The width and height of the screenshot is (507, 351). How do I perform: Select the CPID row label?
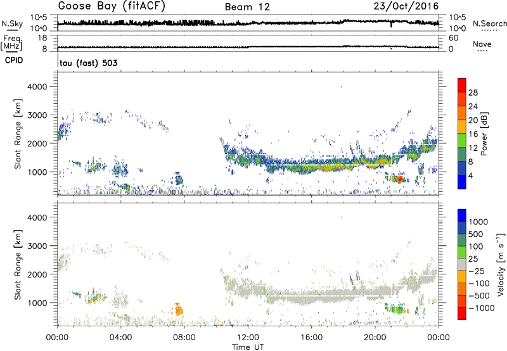[x=14, y=60]
